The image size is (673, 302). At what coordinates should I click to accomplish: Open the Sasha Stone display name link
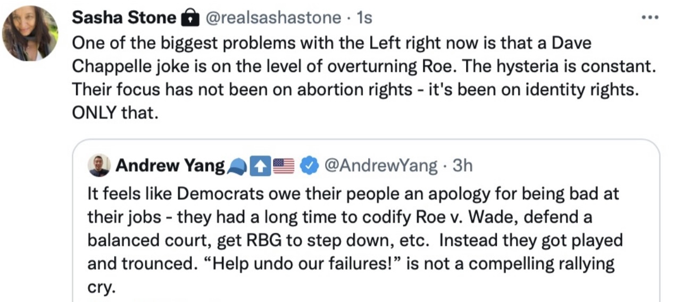tap(123, 18)
